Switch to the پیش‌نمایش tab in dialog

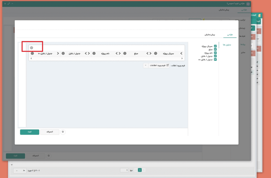(209, 35)
